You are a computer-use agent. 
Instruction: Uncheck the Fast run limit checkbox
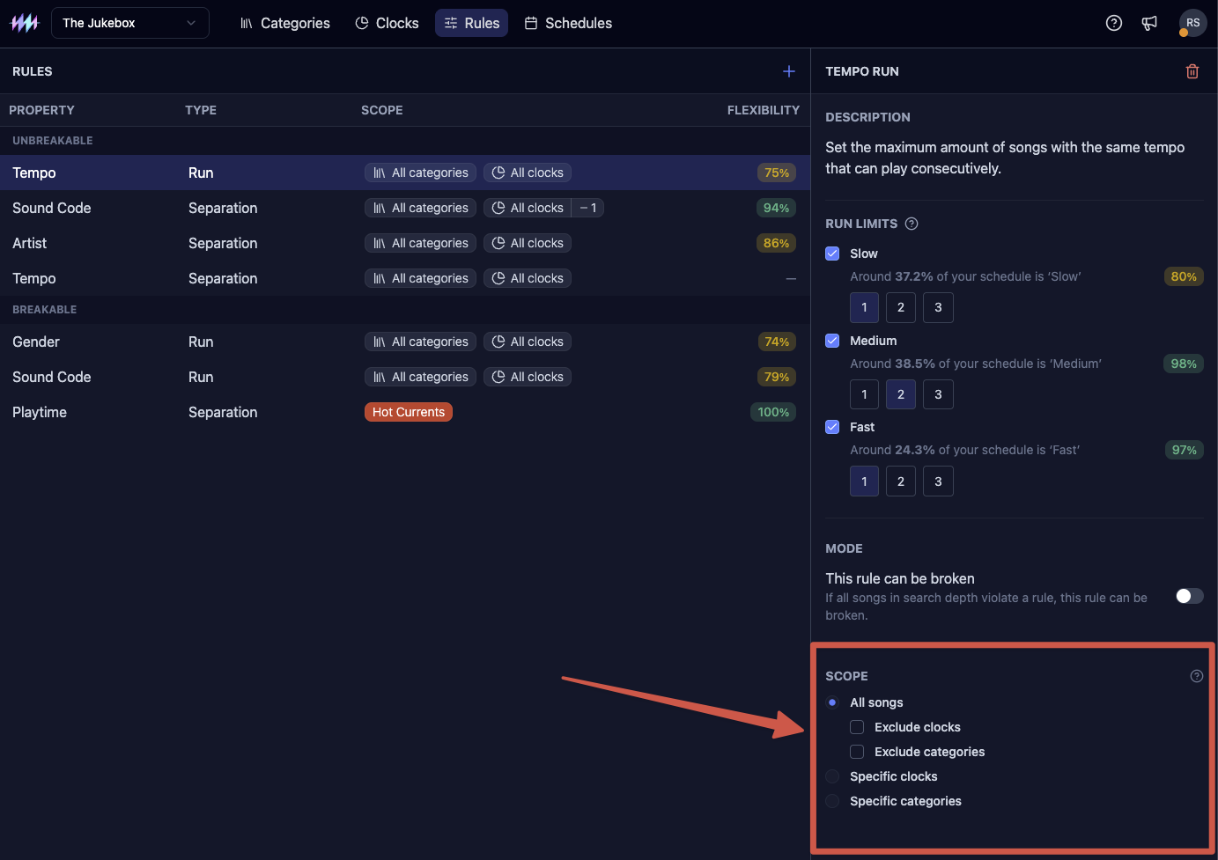point(832,427)
